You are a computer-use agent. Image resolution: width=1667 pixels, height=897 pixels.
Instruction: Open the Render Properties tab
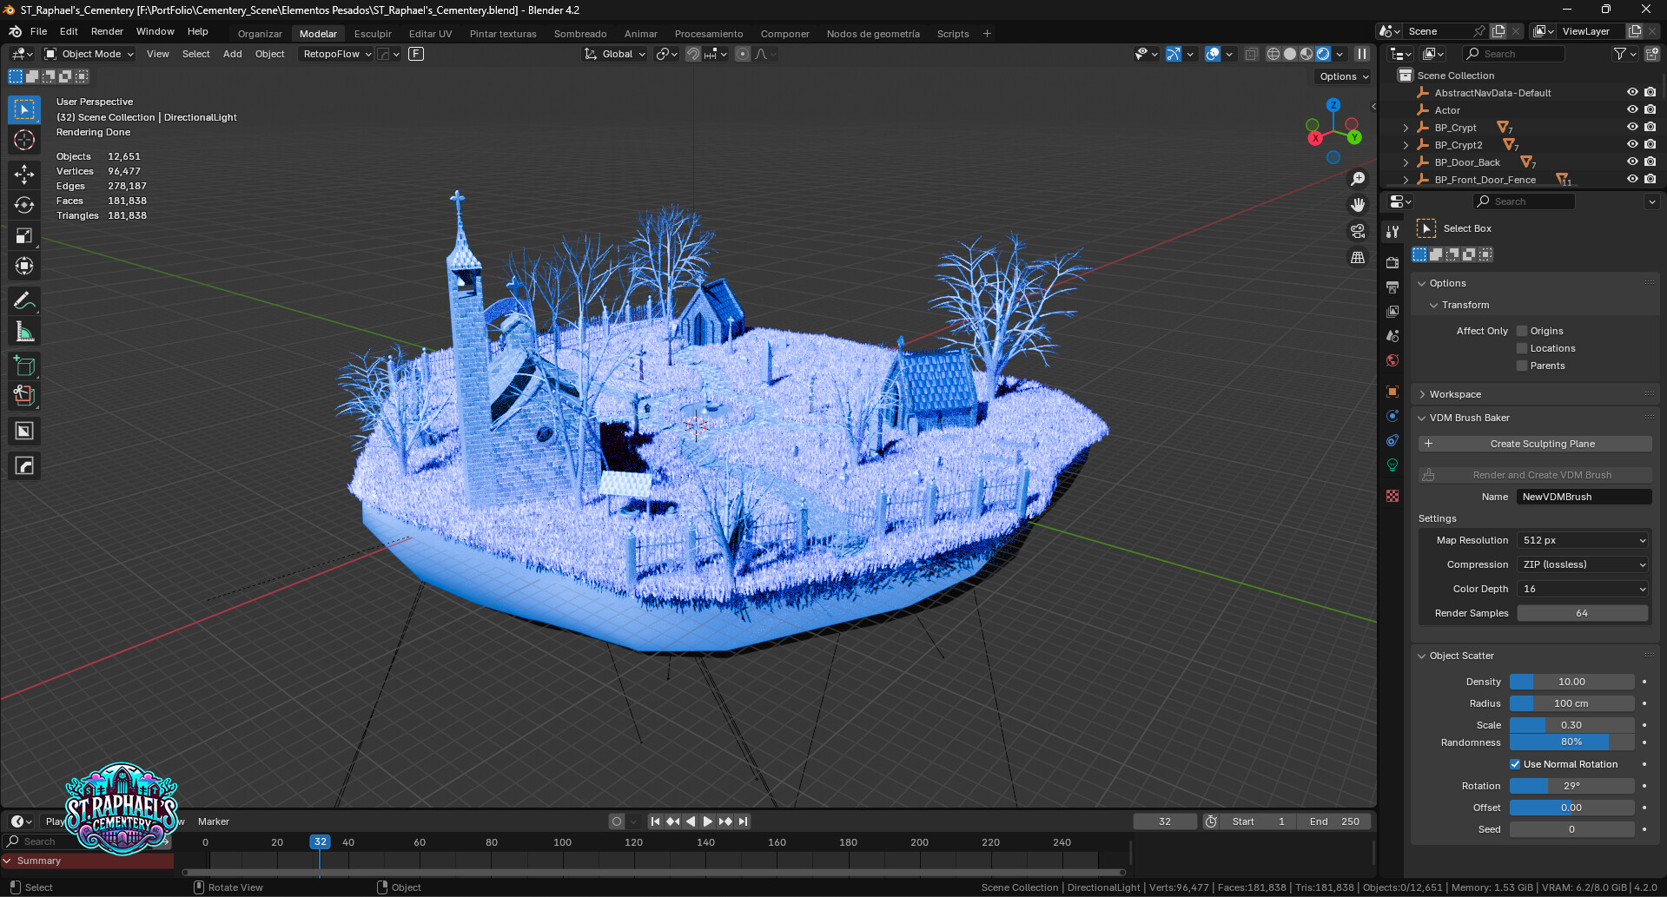(1392, 261)
